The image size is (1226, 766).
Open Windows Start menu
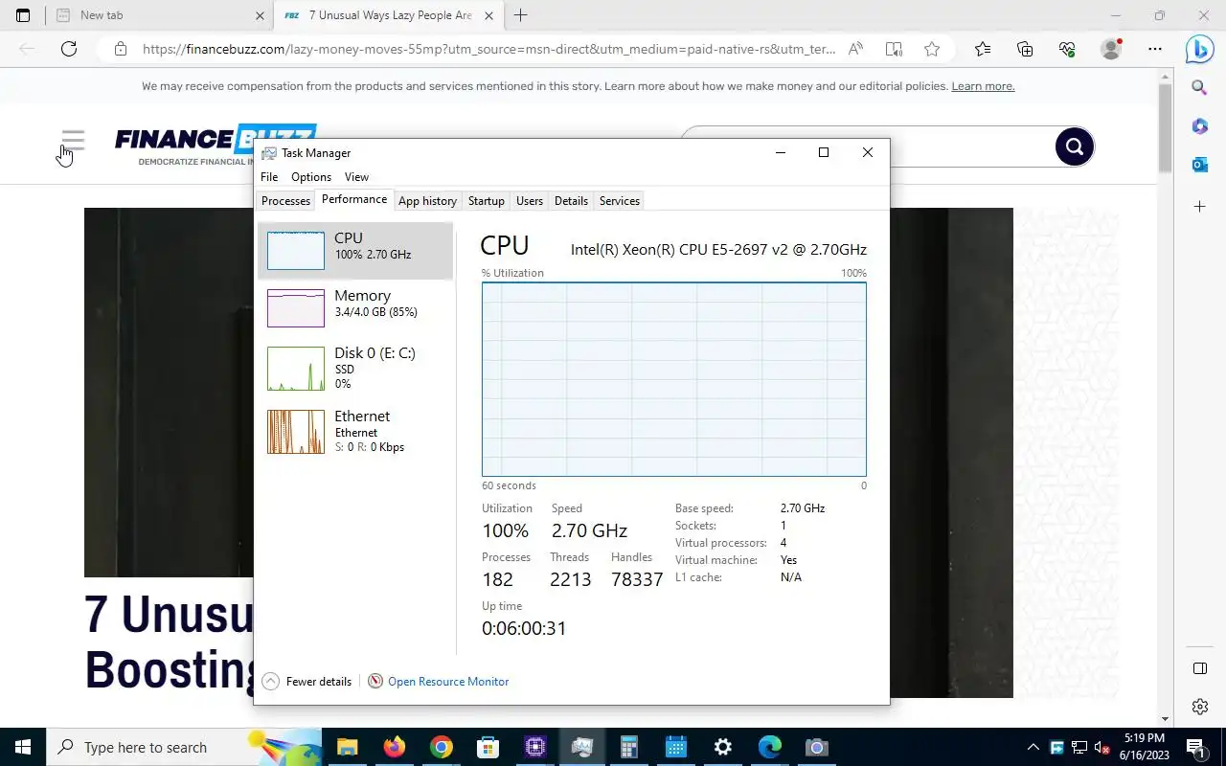pos(23,747)
